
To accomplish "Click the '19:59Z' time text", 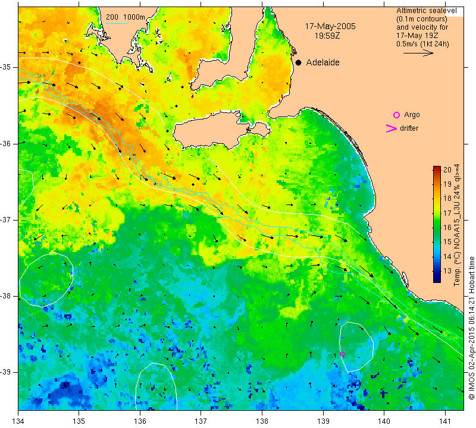I will pyautogui.click(x=327, y=36).
